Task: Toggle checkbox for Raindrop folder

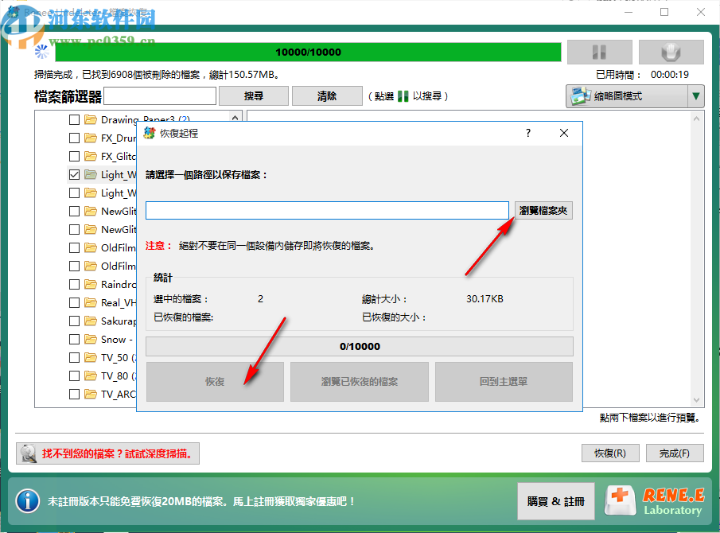Action: click(74, 284)
